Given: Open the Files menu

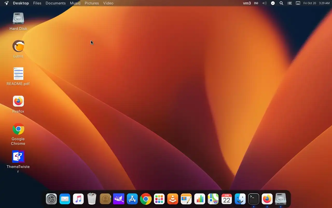Looking at the screenshot, I should (37, 3).
